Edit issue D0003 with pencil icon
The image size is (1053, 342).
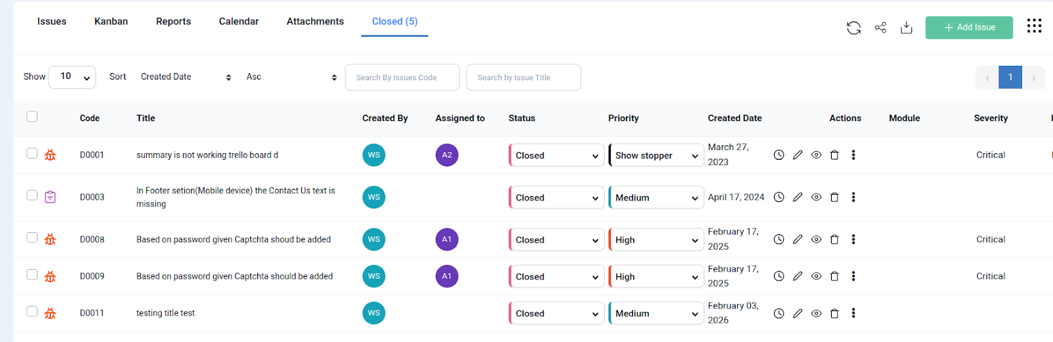798,197
